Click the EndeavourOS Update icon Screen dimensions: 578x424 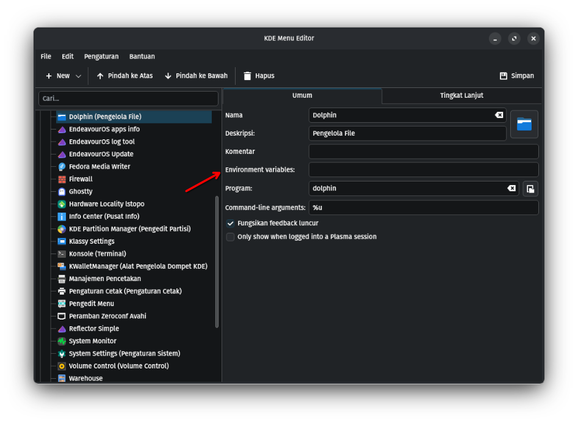62,154
